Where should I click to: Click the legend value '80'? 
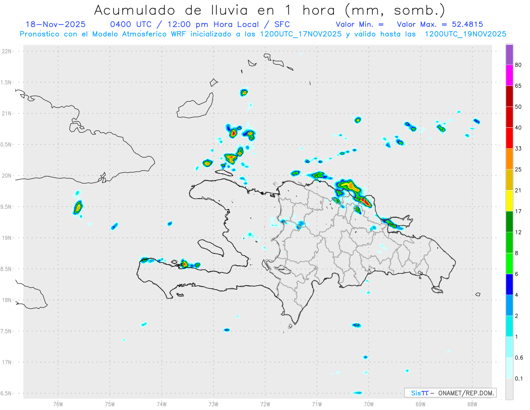[518, 65]
